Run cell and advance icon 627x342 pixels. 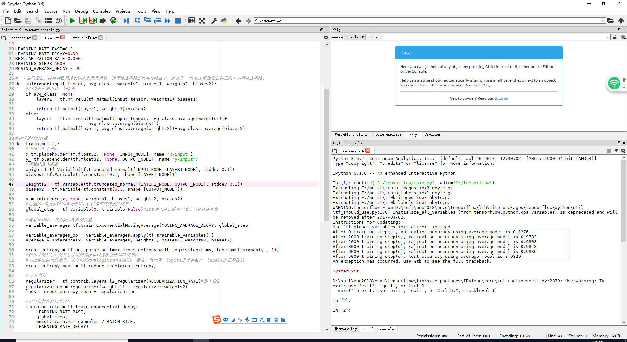point(93,21)
